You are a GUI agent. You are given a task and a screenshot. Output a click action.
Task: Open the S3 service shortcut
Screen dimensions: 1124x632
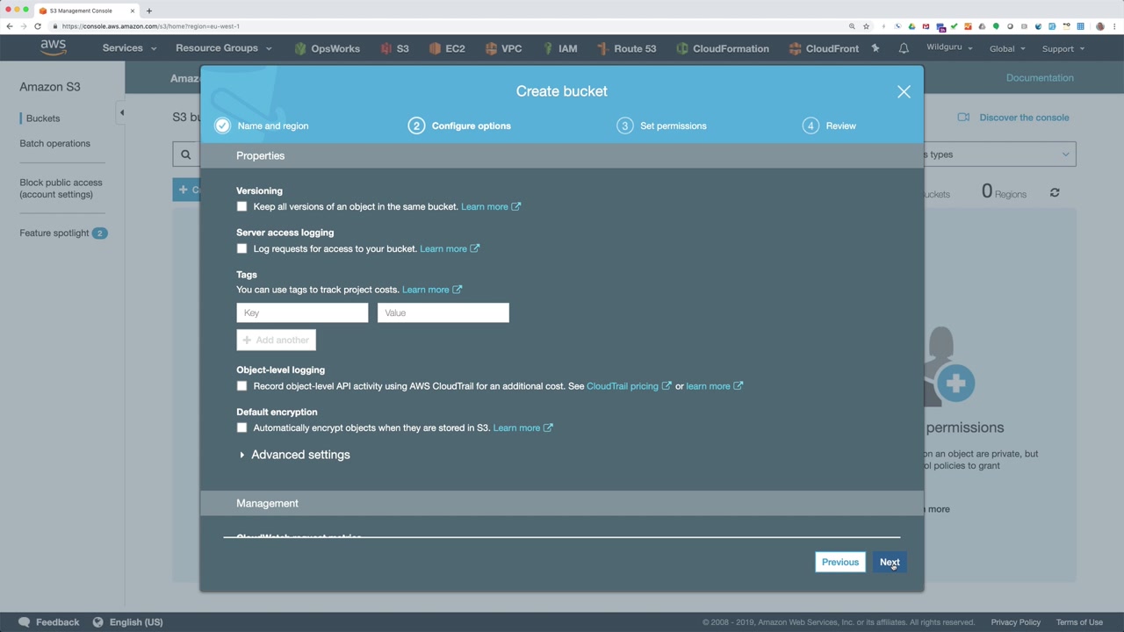coord(394,48)
